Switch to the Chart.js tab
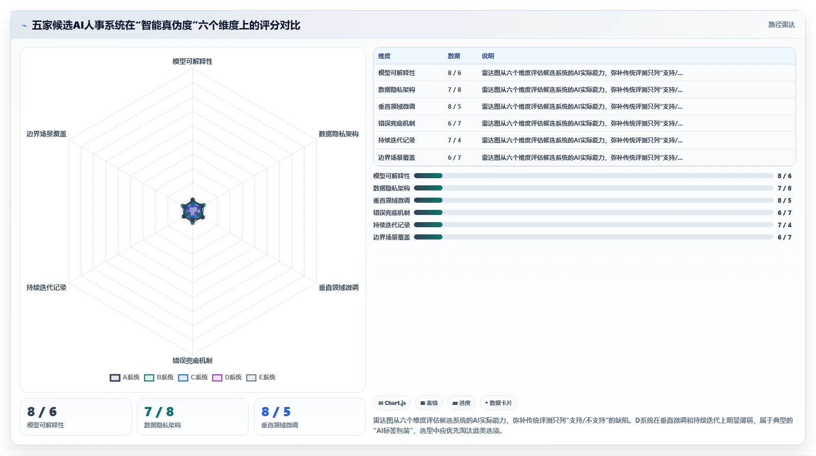 pyautogui.click(x=392, y=403)
